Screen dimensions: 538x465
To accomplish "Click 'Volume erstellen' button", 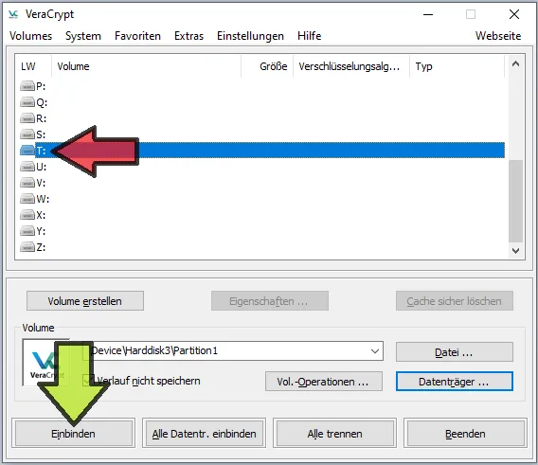I will click(85, 300).
